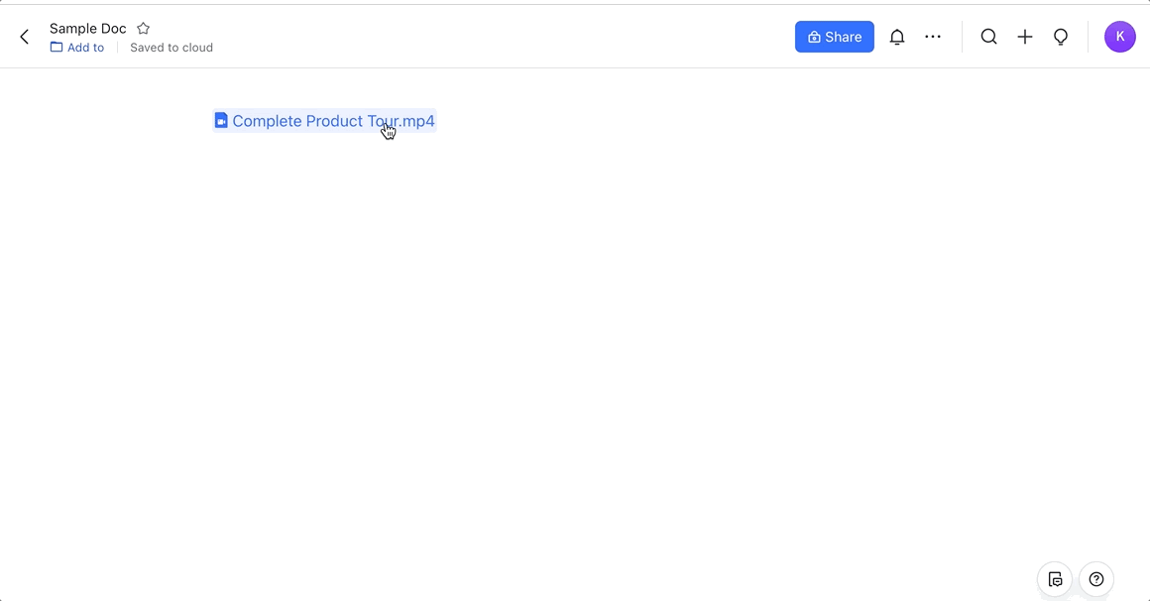
Task: Click the lock icon inside Share button
Action: click(814, 38)
